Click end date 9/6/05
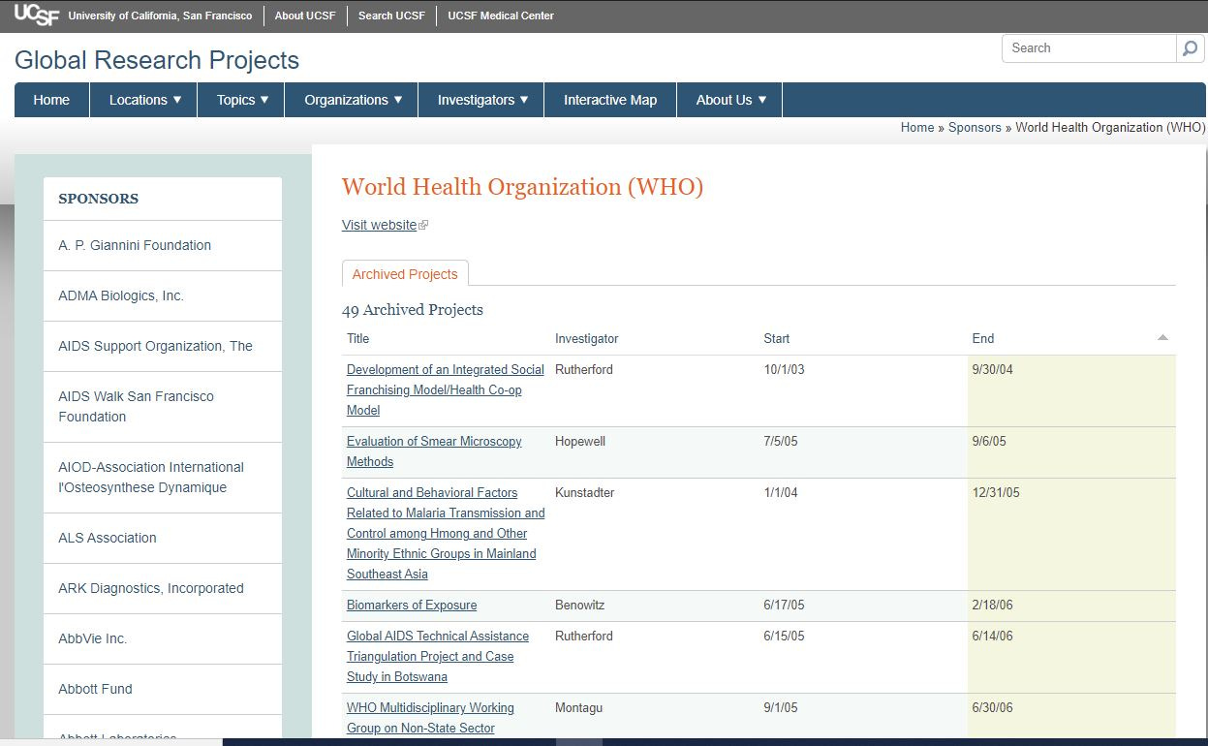Viewport: 1208px width, 746px height. [989, 441]
